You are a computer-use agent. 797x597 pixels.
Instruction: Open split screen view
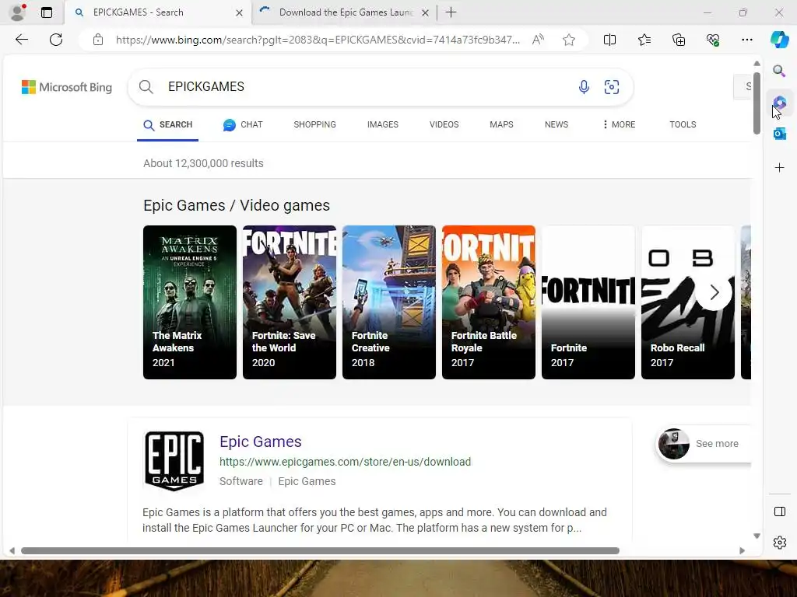coord(609,40)
